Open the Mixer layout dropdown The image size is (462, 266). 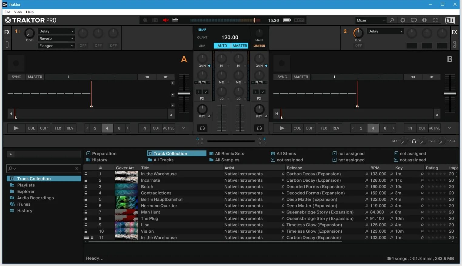pos(371,20)
